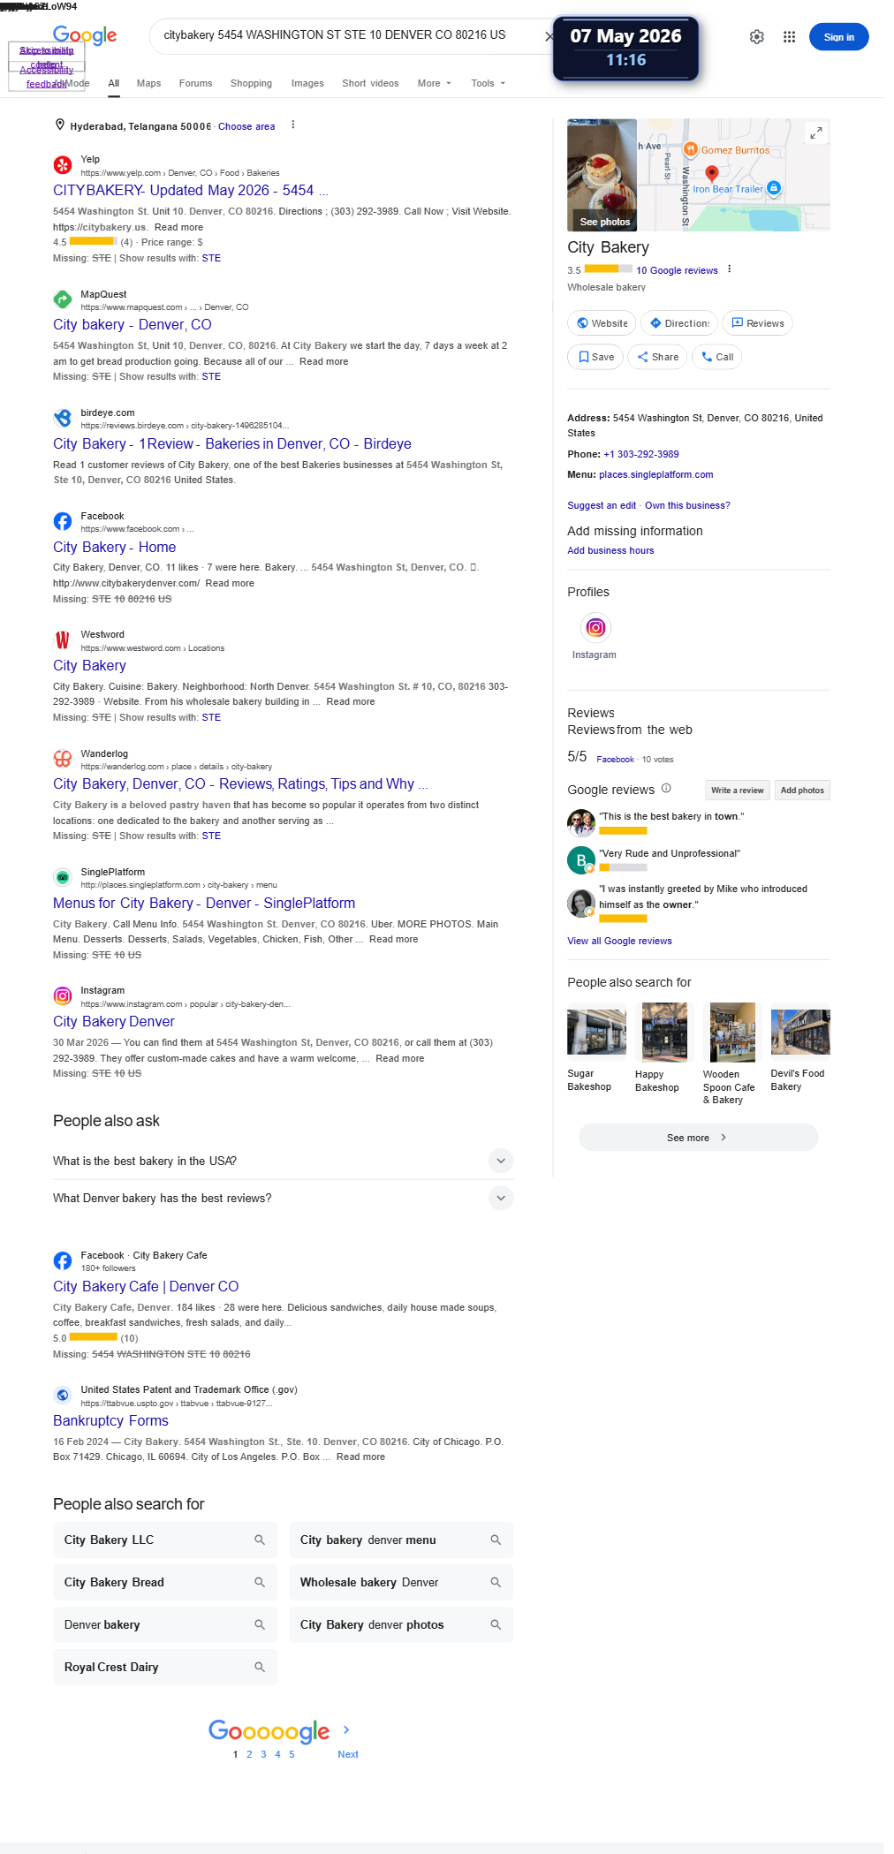
Task: Click the Save bookmark button for City Bakery
Action: coord(595,357)
